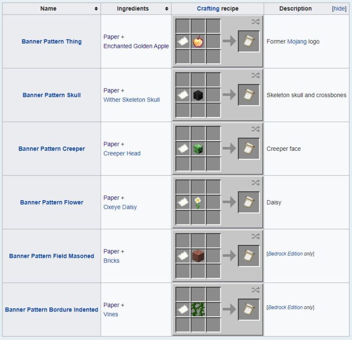Image resolution: width=352 pixels, height=340 pixels.
Task: Click shapeless shuffle icon in Bordure Indented recipe
Action: [256, 290]
